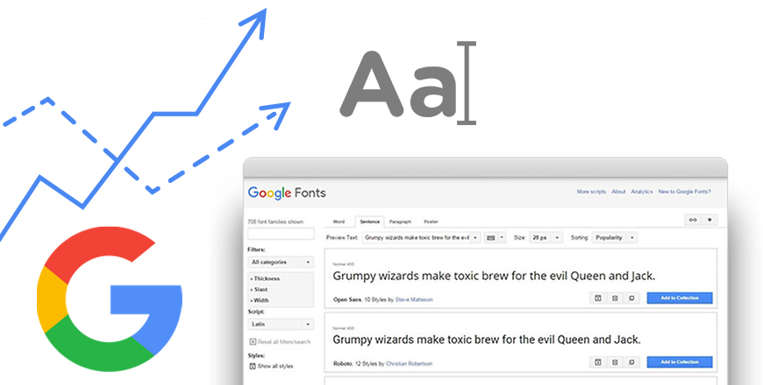
Task: Click the middle action icon in Roboto row
Action: [x=615, y=362]
